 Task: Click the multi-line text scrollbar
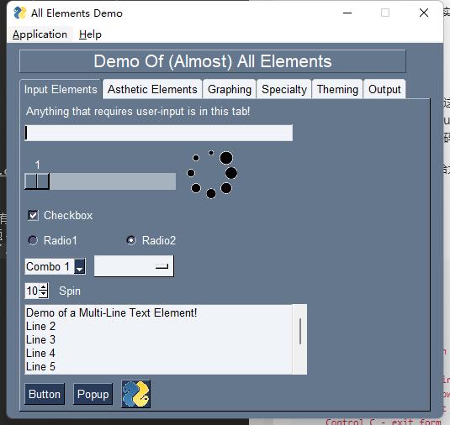coord(300,339)
